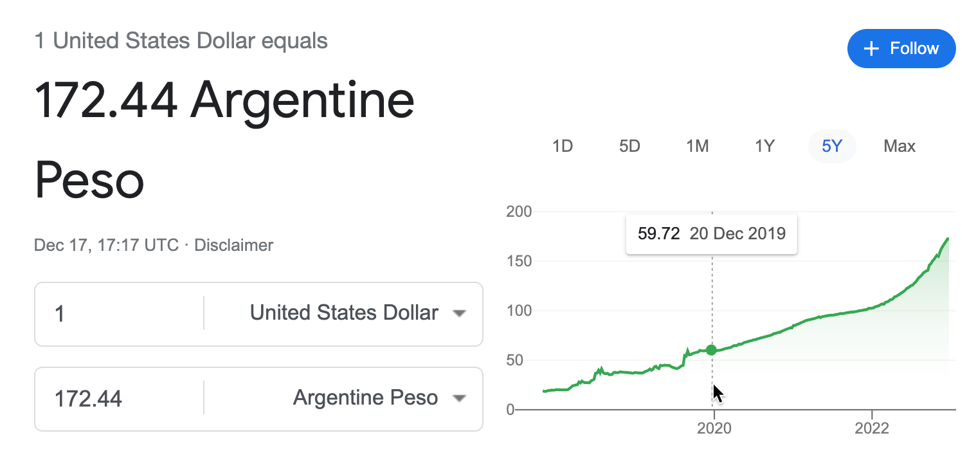976x449 pixels.
Task: Click the plus icon on Follow button
Action: (x=871, y=49)
